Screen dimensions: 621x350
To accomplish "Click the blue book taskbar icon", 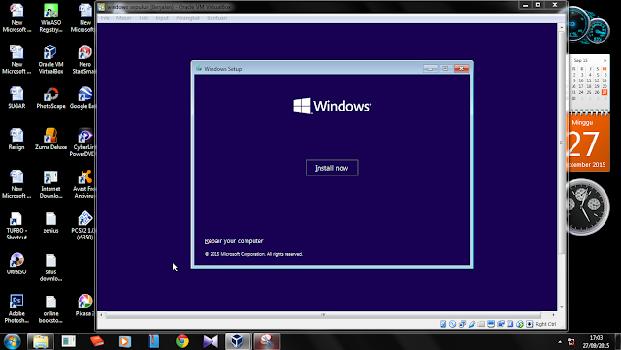I will [x=153, y=341].
